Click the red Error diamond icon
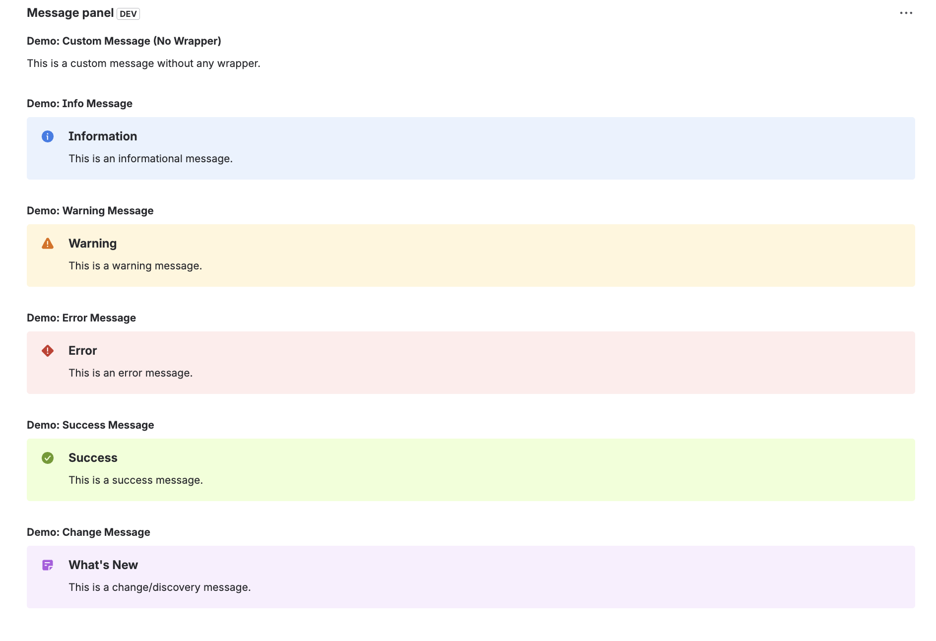 coord(48,351)
